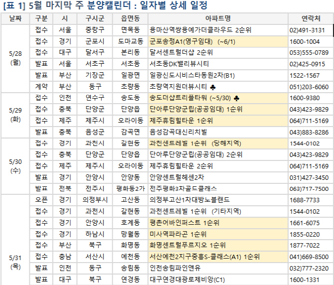Click club symbol next to 송도더샵트리플타워
Viewport: 334px width, 285px height.
click(236, 98)
